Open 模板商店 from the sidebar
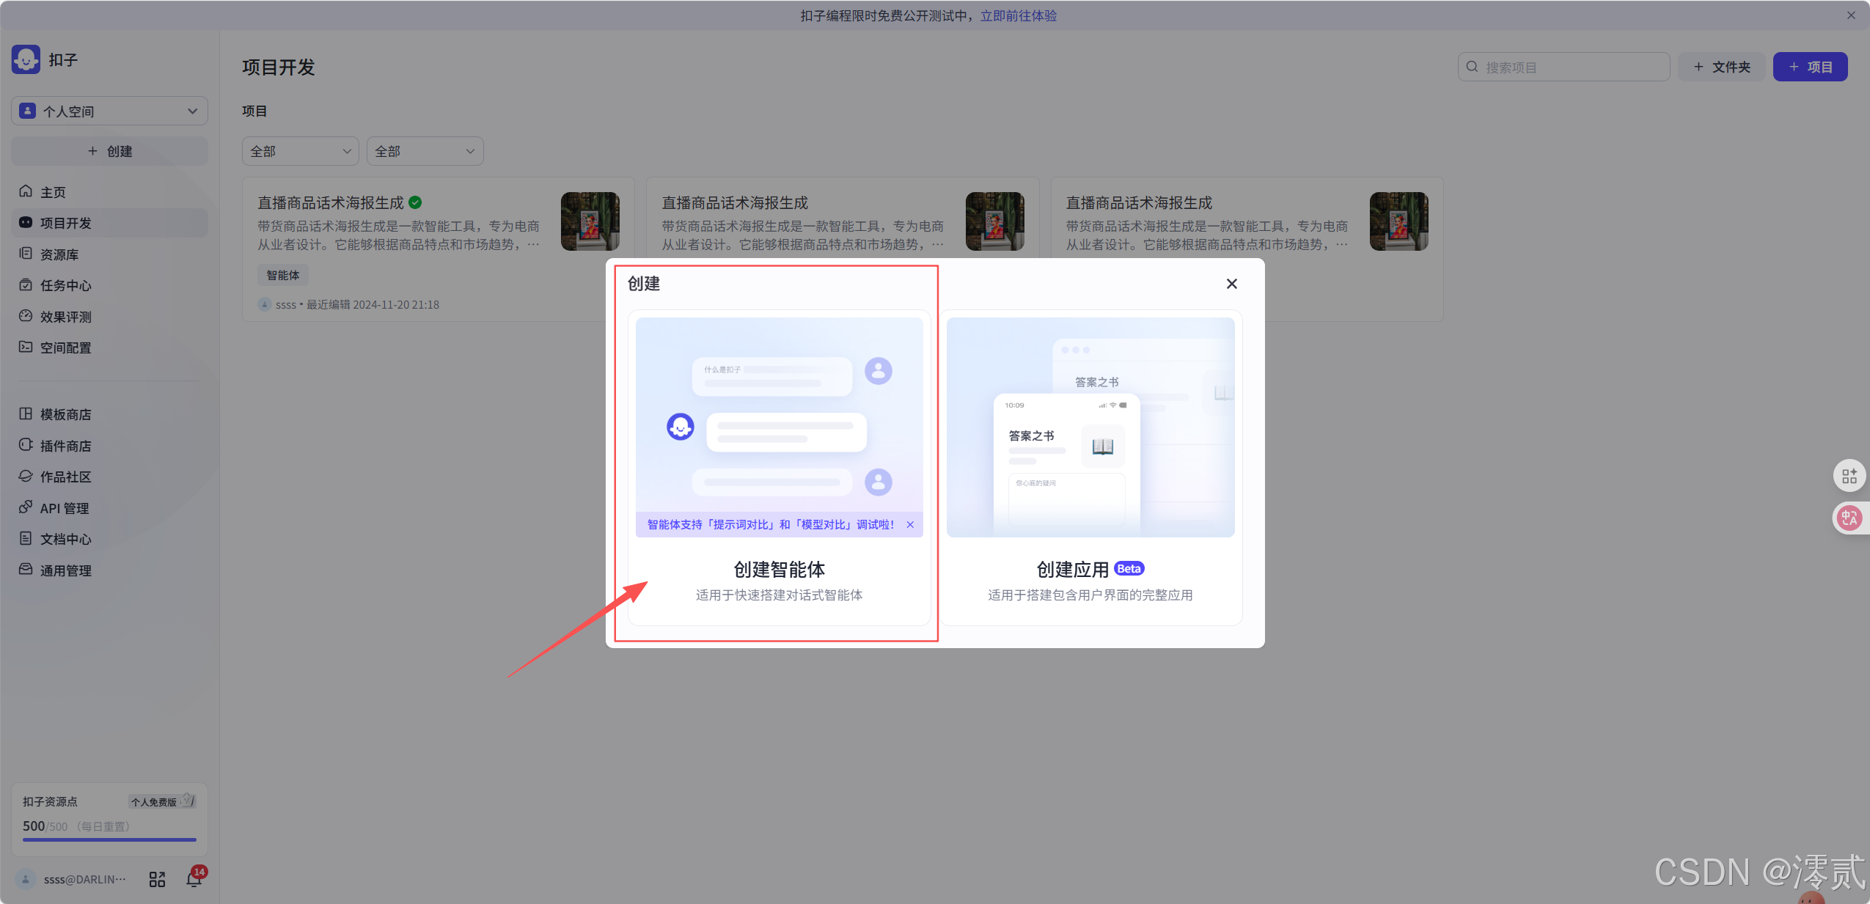The image size is (1870, 904). (x=65, y=414)
